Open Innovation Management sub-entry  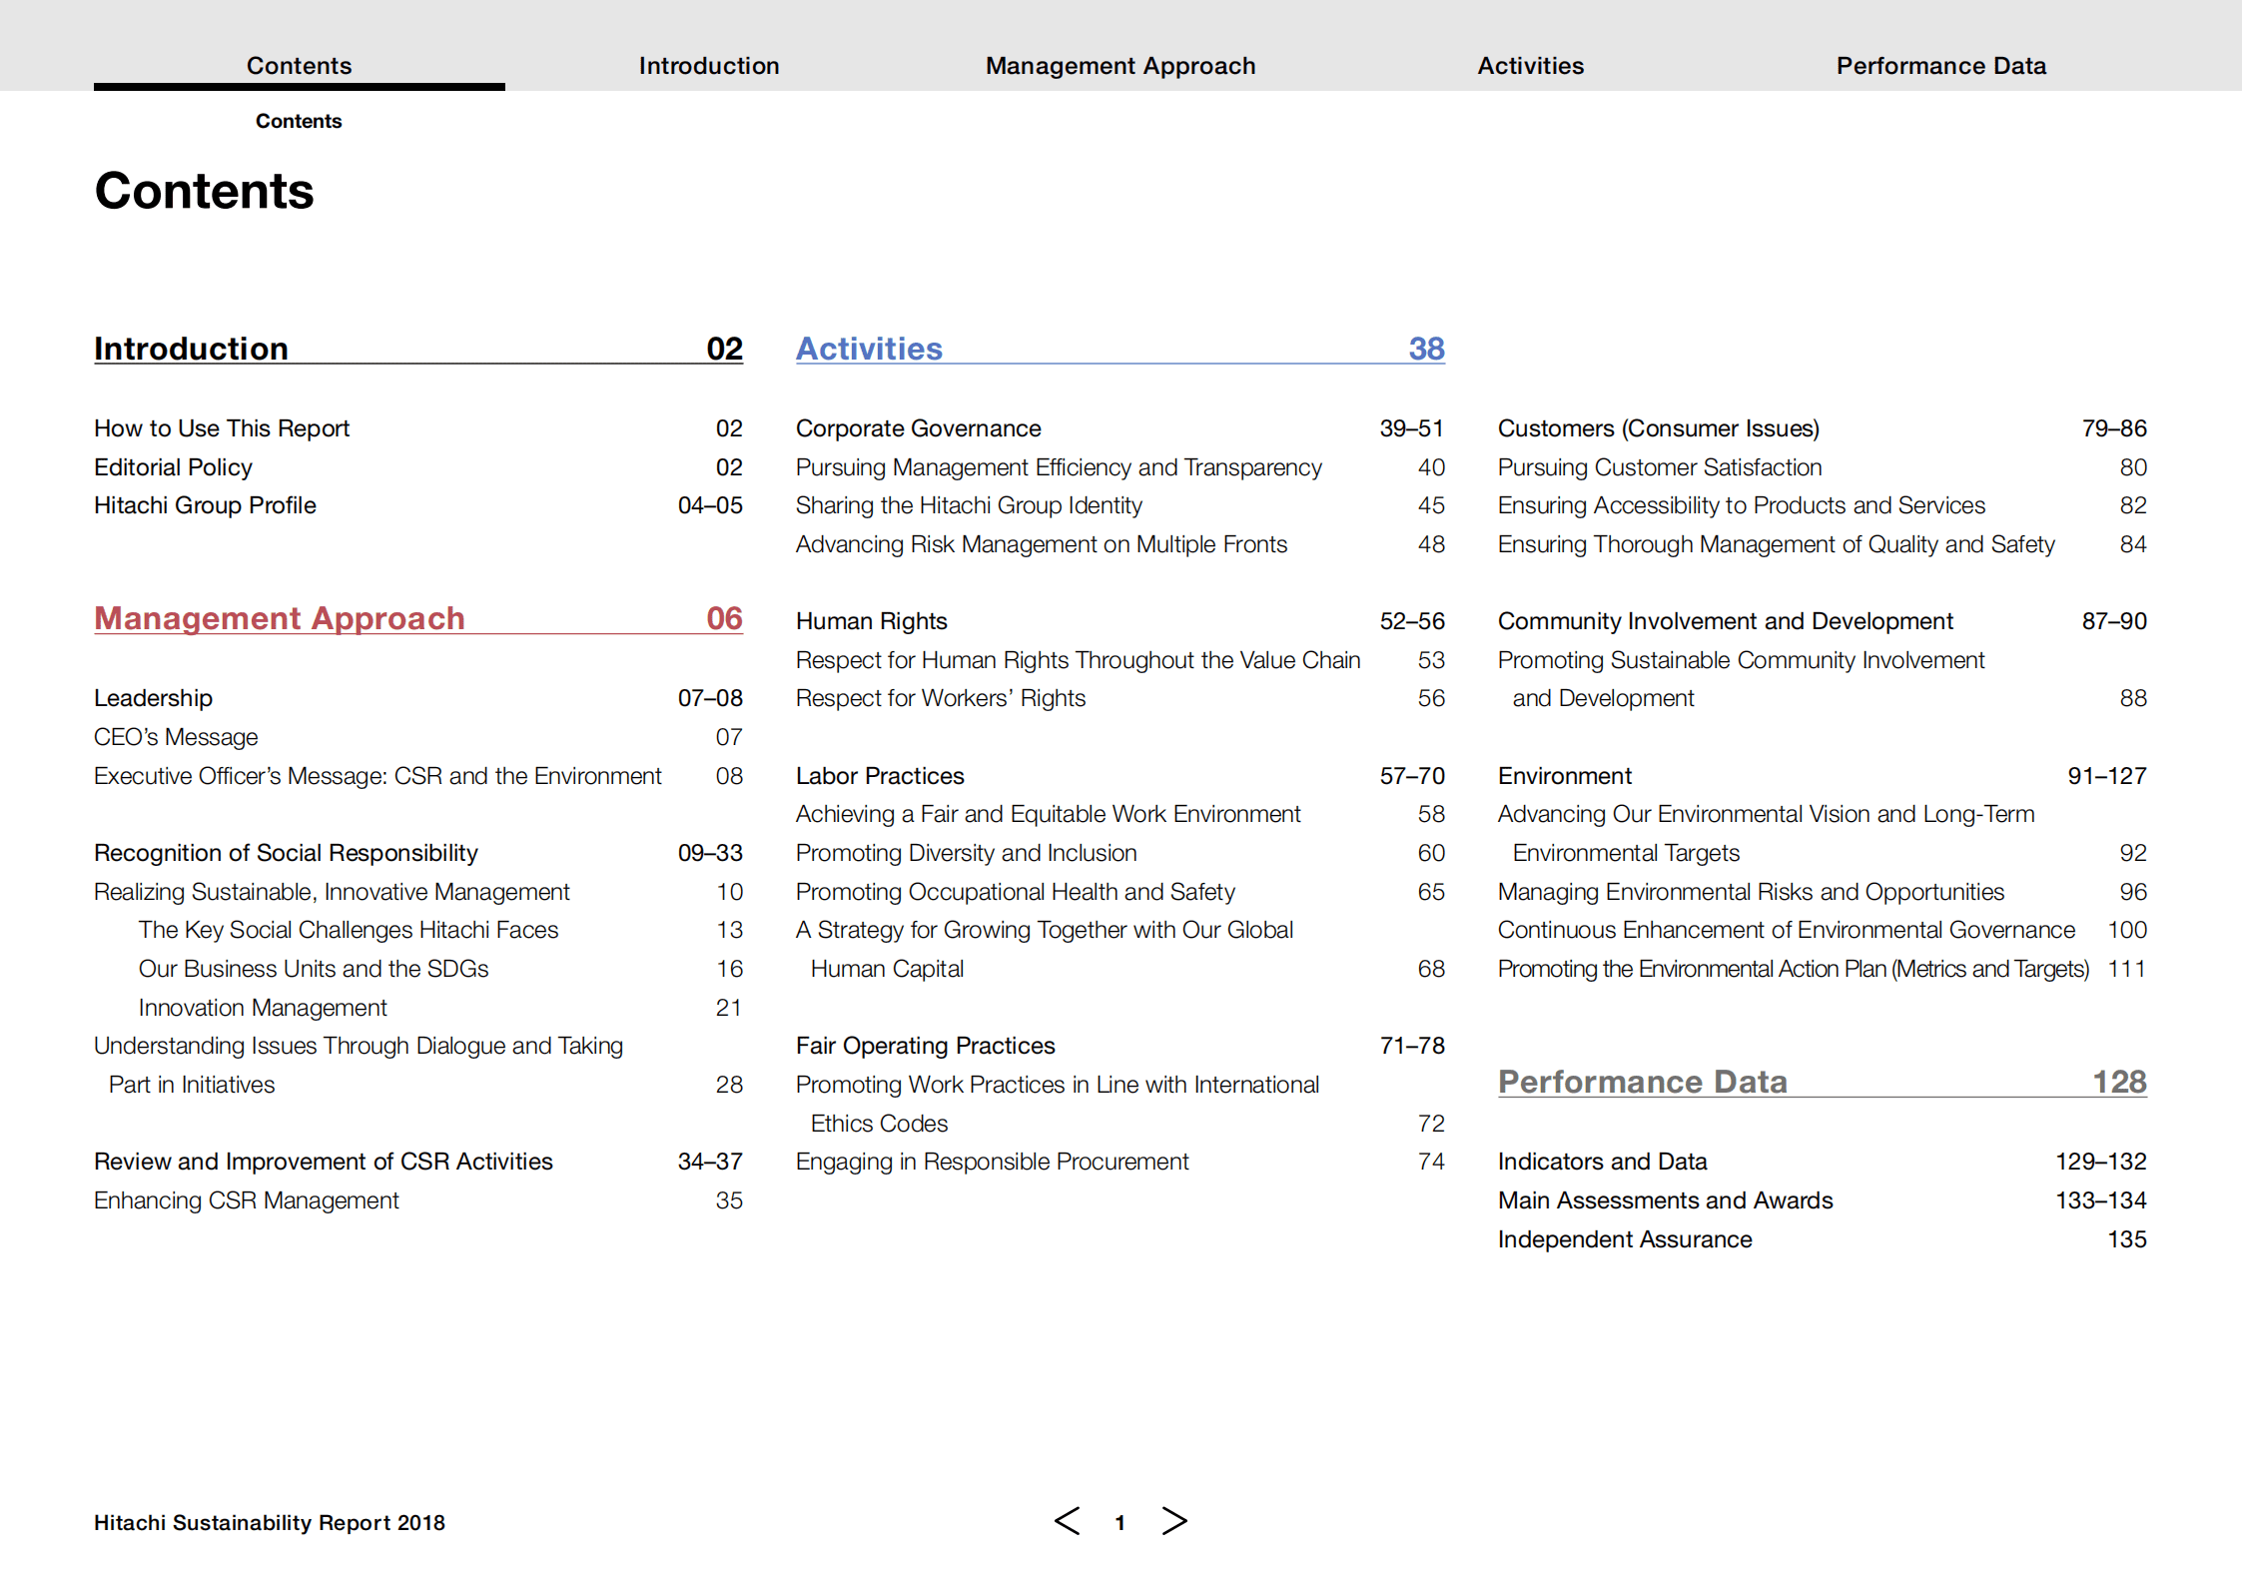coord(263,1008)
